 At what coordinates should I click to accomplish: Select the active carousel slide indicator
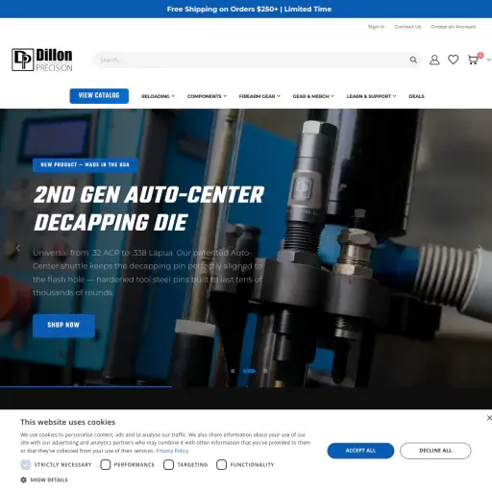click(249, 371)
